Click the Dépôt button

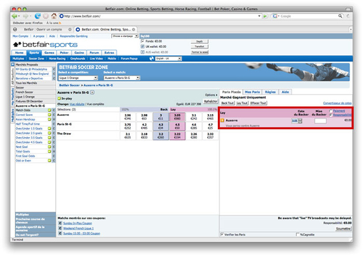[x=199, y=42]
